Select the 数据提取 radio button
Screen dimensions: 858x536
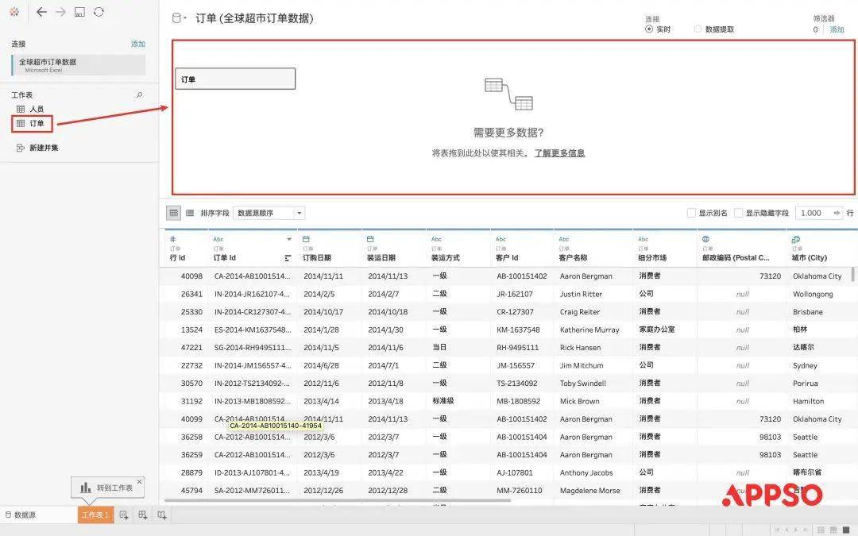698,29
